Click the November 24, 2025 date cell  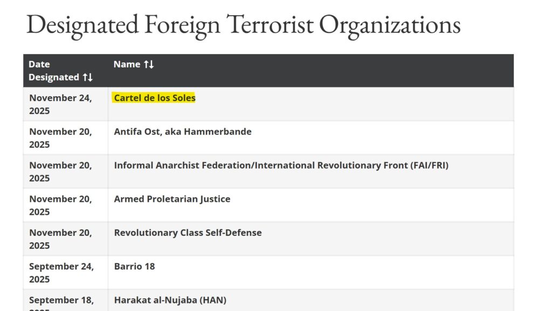[60, 104]
